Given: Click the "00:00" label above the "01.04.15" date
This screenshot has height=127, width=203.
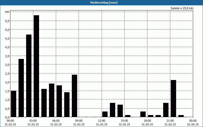Looking at the screenshot, I should [x=193, y=121].
